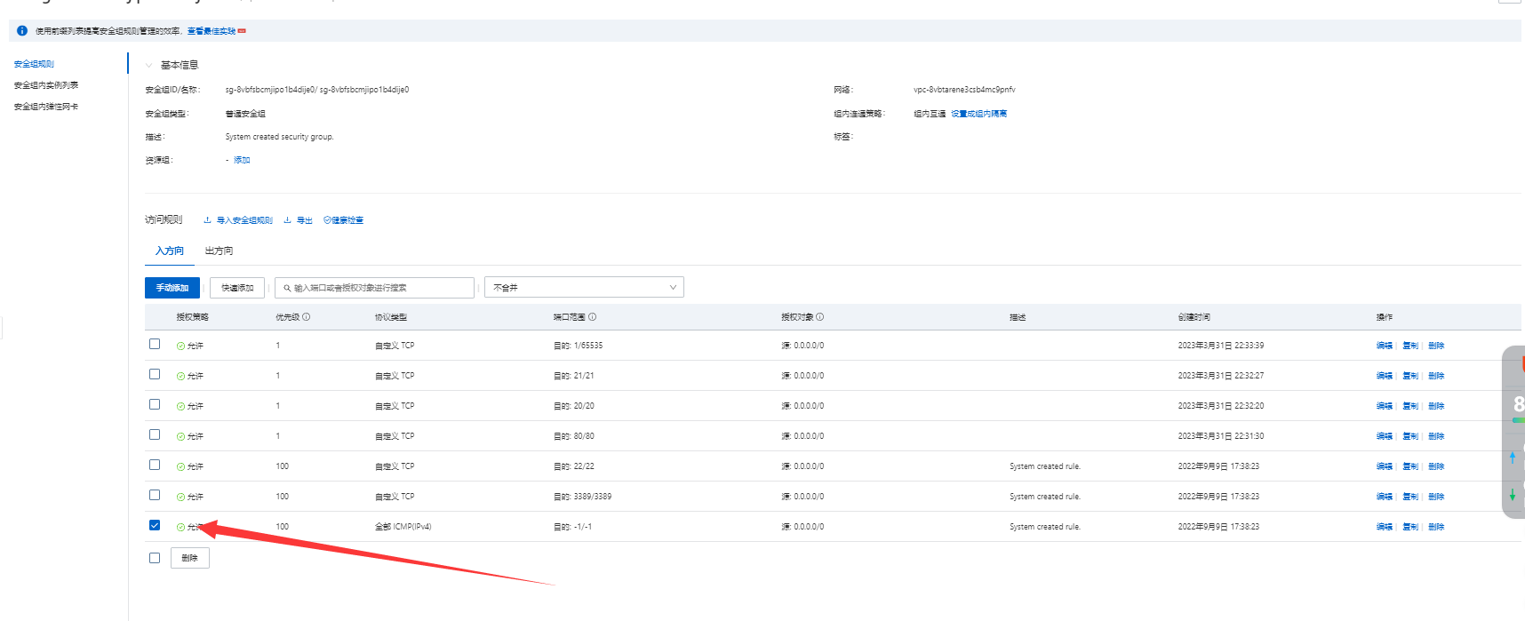Click the info icon next to 端口范围 header

point(592,316)
